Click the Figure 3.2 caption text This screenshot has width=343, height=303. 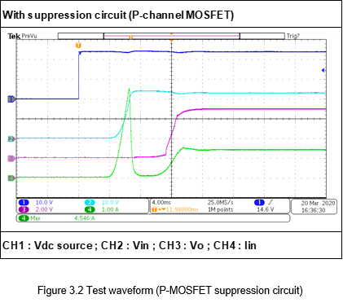click(170, 291)
